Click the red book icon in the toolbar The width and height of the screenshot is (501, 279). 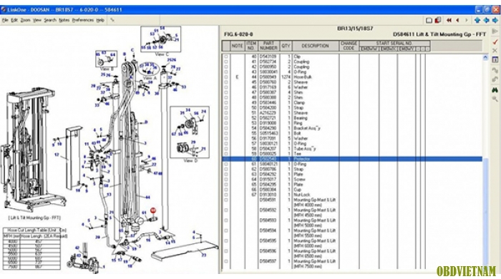coord(438,20)
